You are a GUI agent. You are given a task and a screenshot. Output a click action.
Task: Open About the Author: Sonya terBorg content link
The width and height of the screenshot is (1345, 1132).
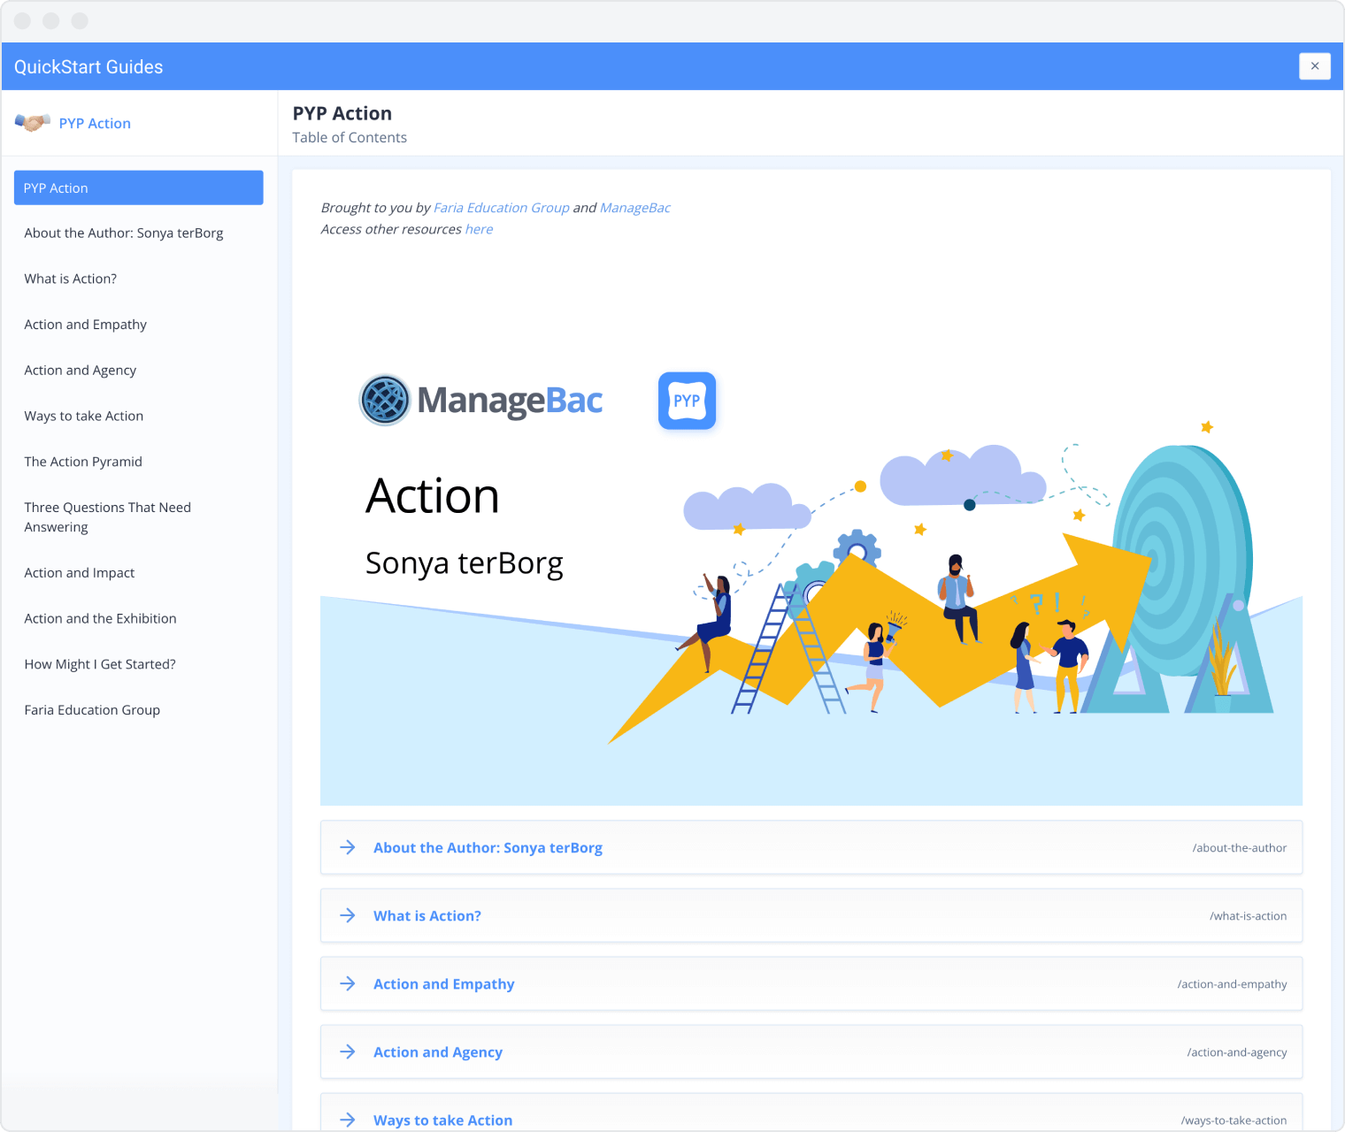click(488, 848)
